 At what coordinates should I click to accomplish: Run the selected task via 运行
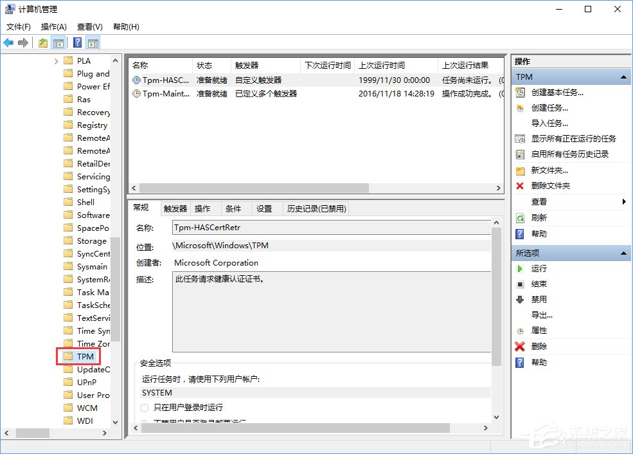pos(538,268)
